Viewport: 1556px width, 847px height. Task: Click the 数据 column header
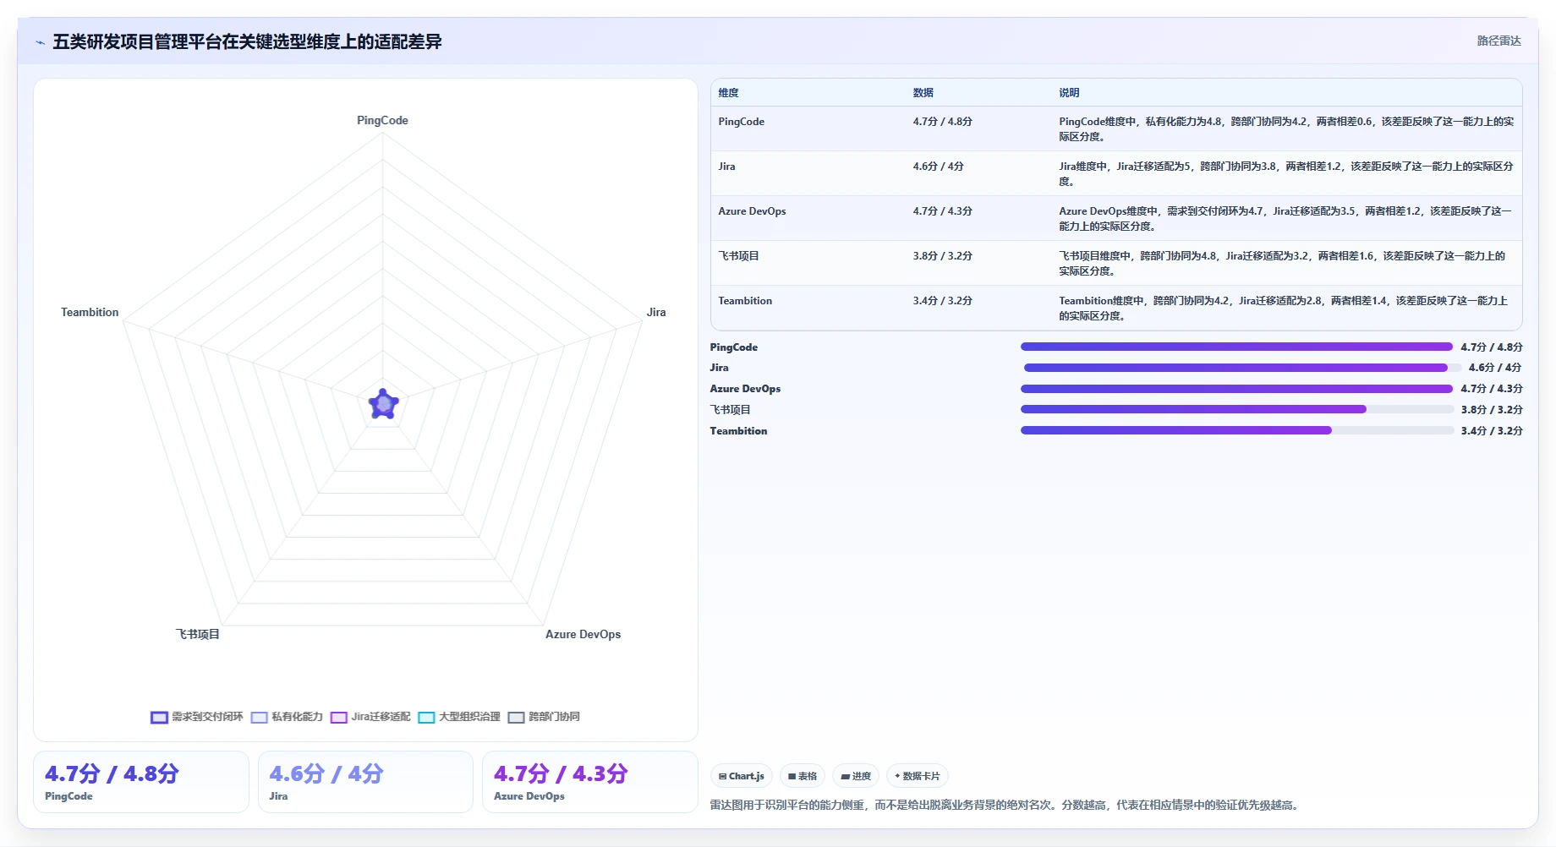coord(923,93)
